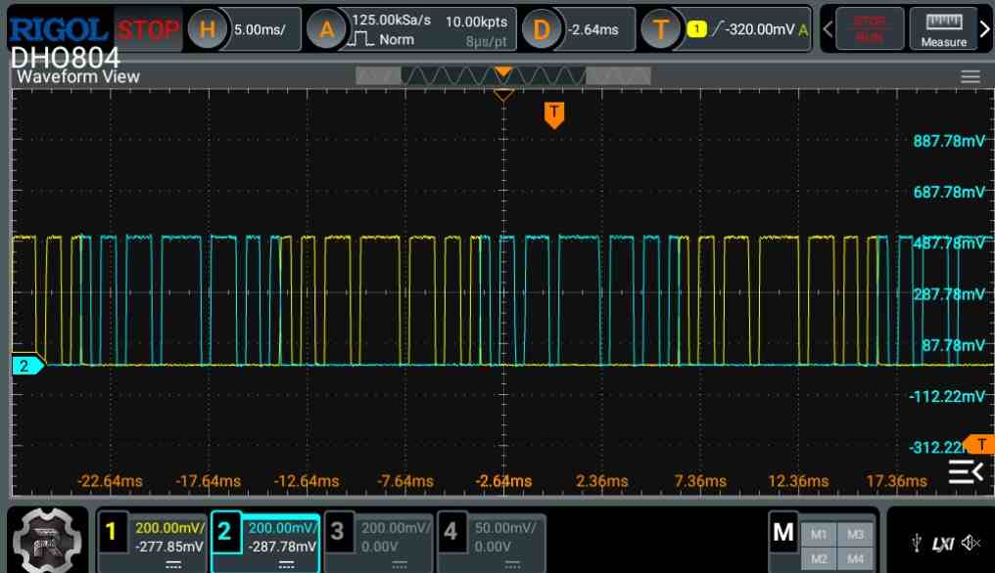This screenshot has width=995, height=573.
Task: Open channel 3 200.00mV/ scale settings
Action: point(396,528)
